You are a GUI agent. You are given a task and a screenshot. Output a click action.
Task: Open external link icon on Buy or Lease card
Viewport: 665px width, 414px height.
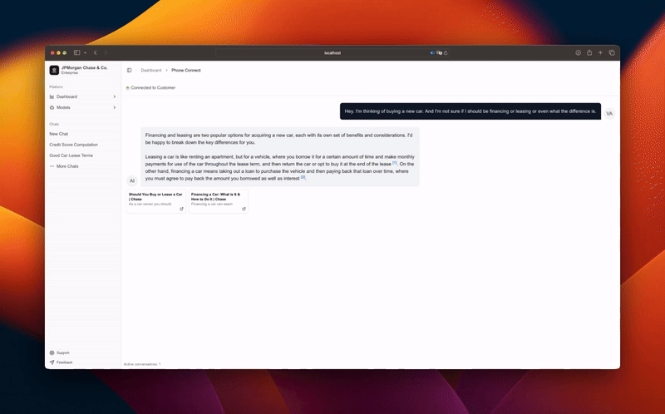181,209
